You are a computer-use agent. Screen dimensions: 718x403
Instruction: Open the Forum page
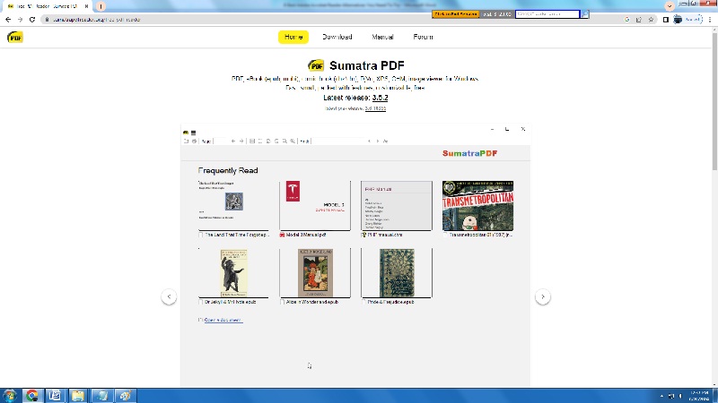point(423,37)
